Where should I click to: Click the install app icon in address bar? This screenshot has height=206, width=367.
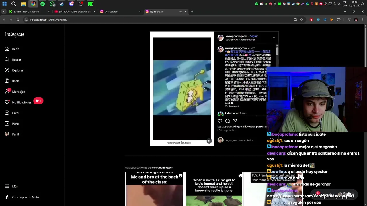[x=295, y=20]
